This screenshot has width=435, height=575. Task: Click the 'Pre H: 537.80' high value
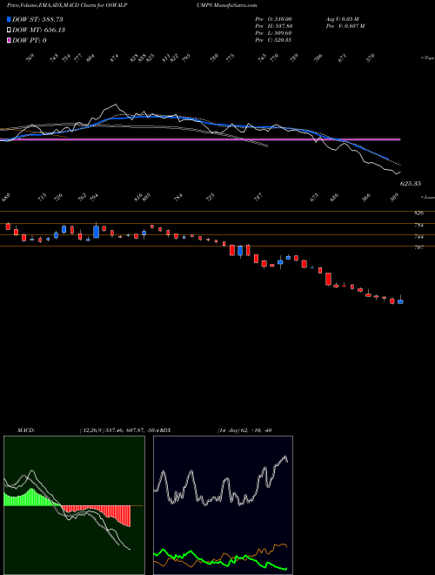[x=273, y=26]
